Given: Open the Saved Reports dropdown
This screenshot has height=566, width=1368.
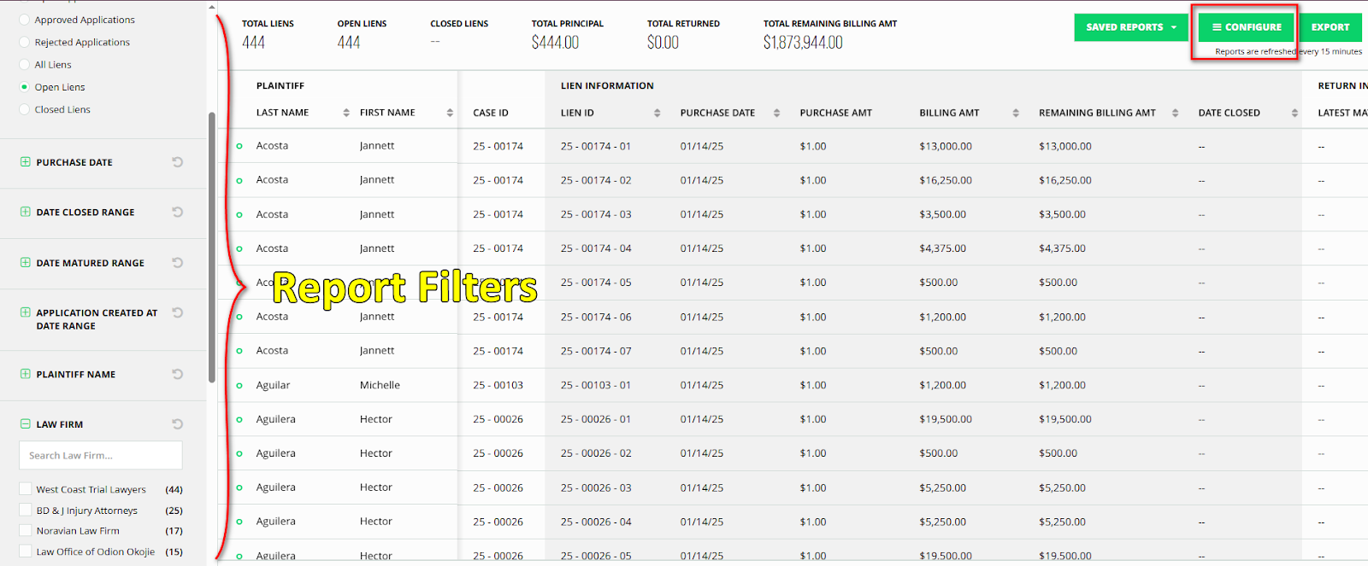Looking at the screenshot, I should (x=1130, y=27).
